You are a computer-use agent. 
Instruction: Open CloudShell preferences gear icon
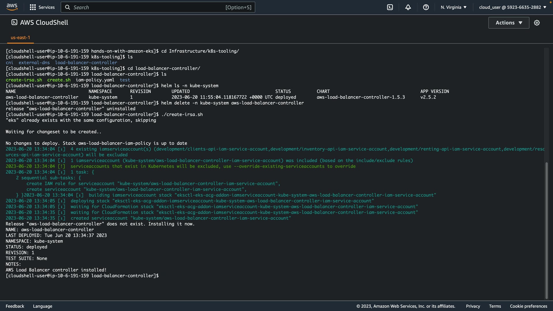(537, 23)
